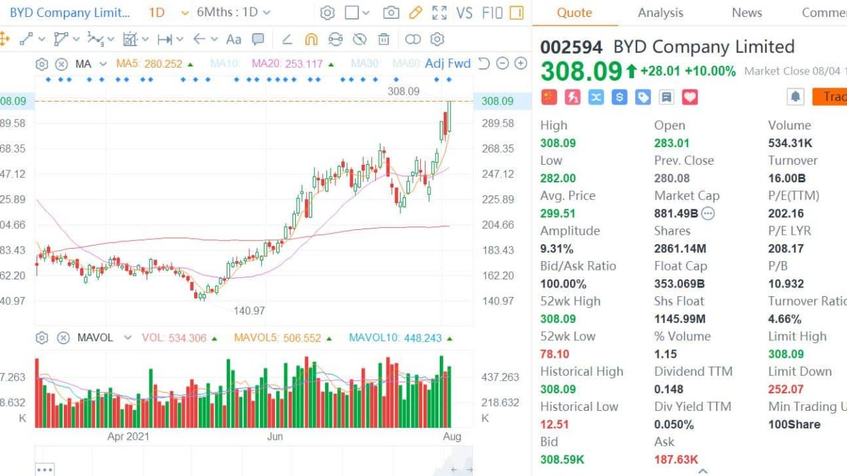Select the wave pattern drawing tool
Screen dimensions: 847x476
(96, 39)
